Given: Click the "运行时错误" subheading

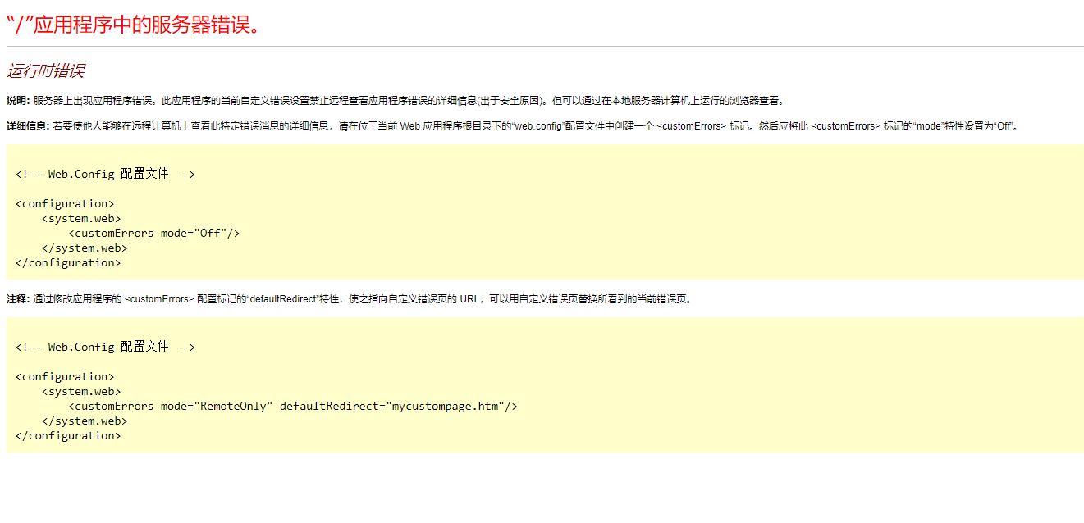Looking at the screenshot, I should [x=45, y=71].
